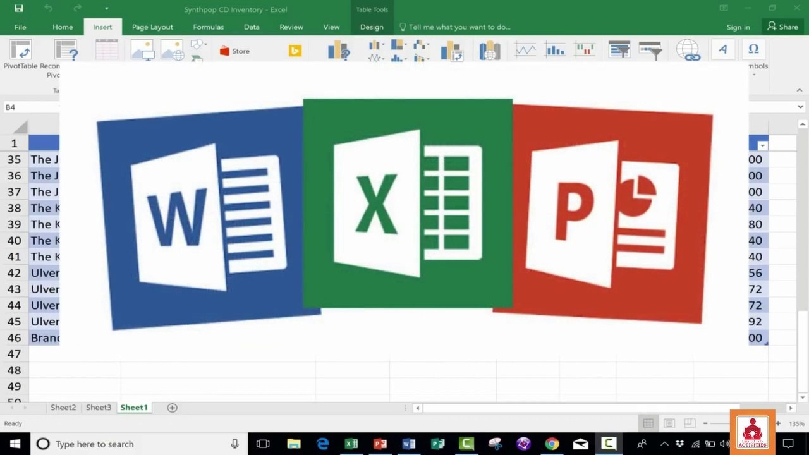Switch to the Sheet2 tab
The image size is (809, 455).
click(63, 408)
